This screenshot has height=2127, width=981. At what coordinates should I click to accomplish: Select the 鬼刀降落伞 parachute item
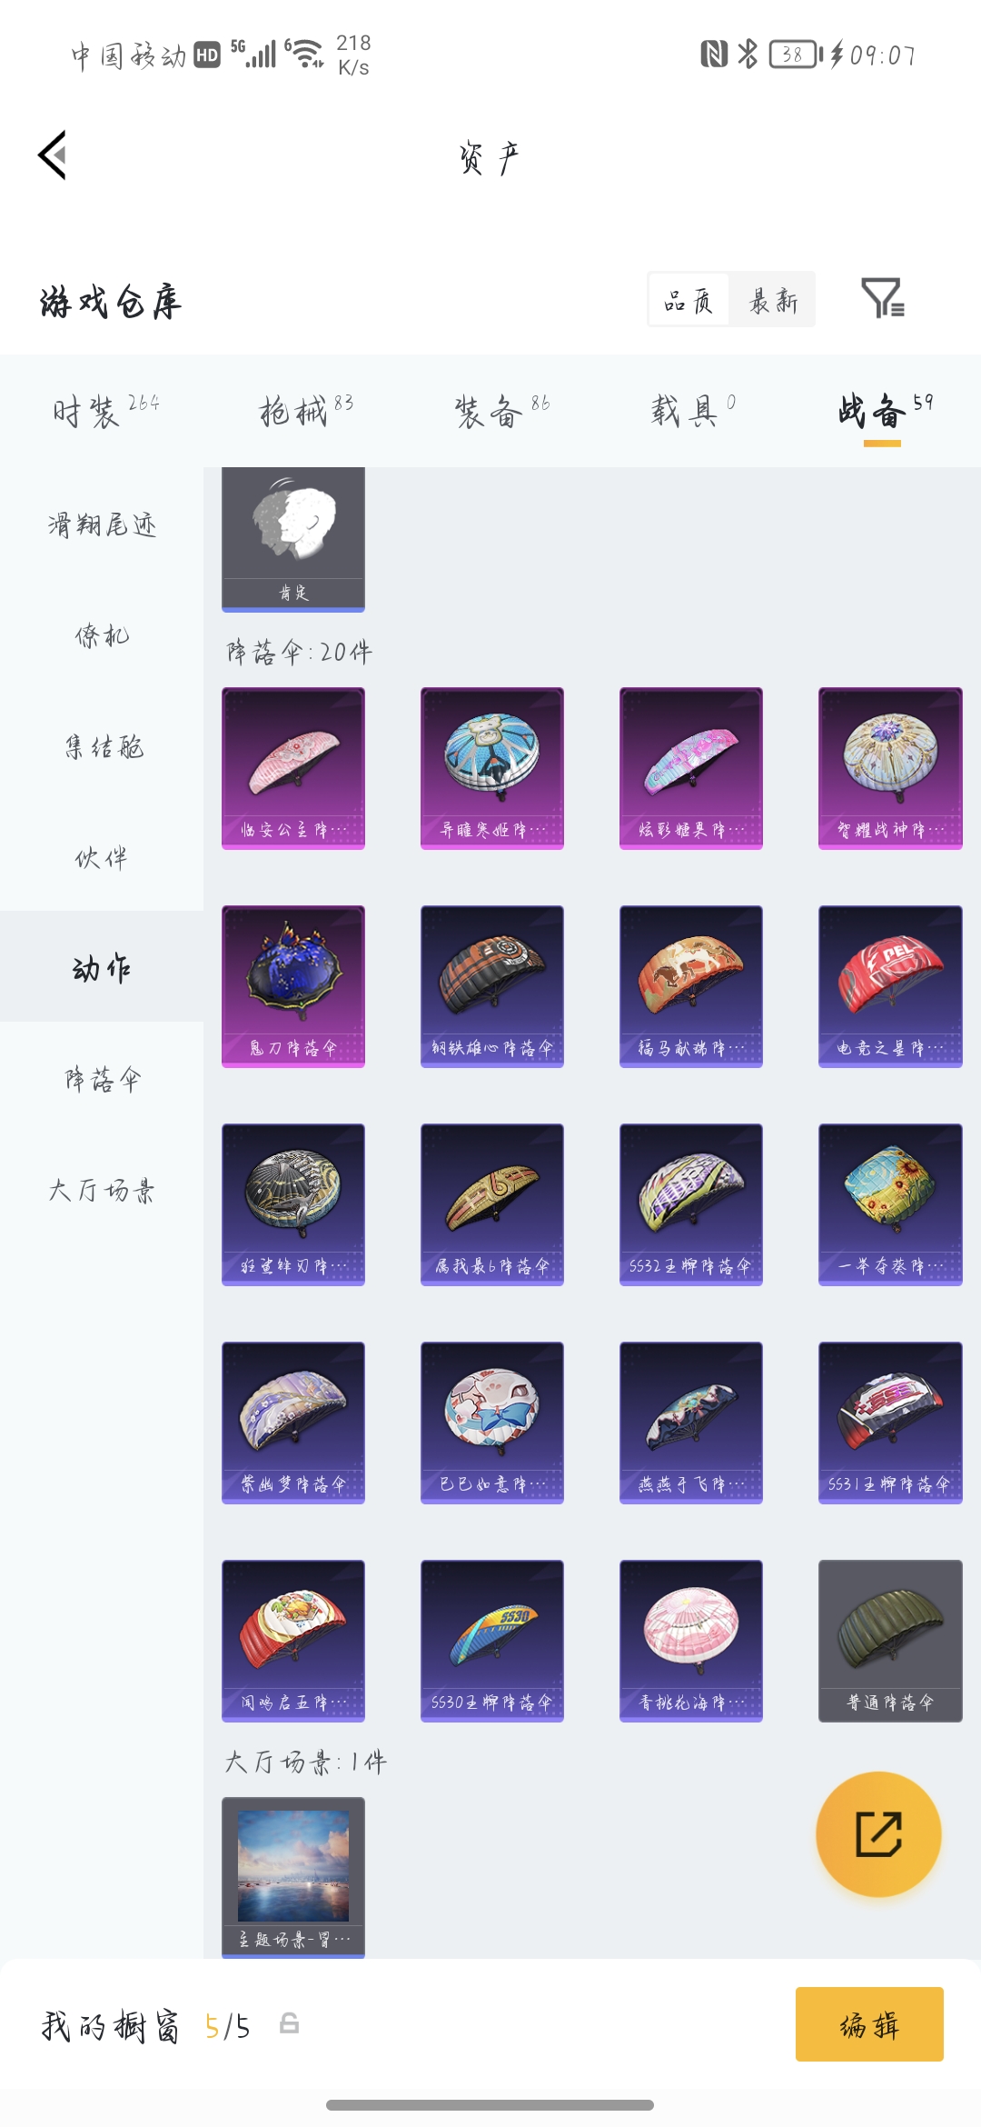(293, 986)
